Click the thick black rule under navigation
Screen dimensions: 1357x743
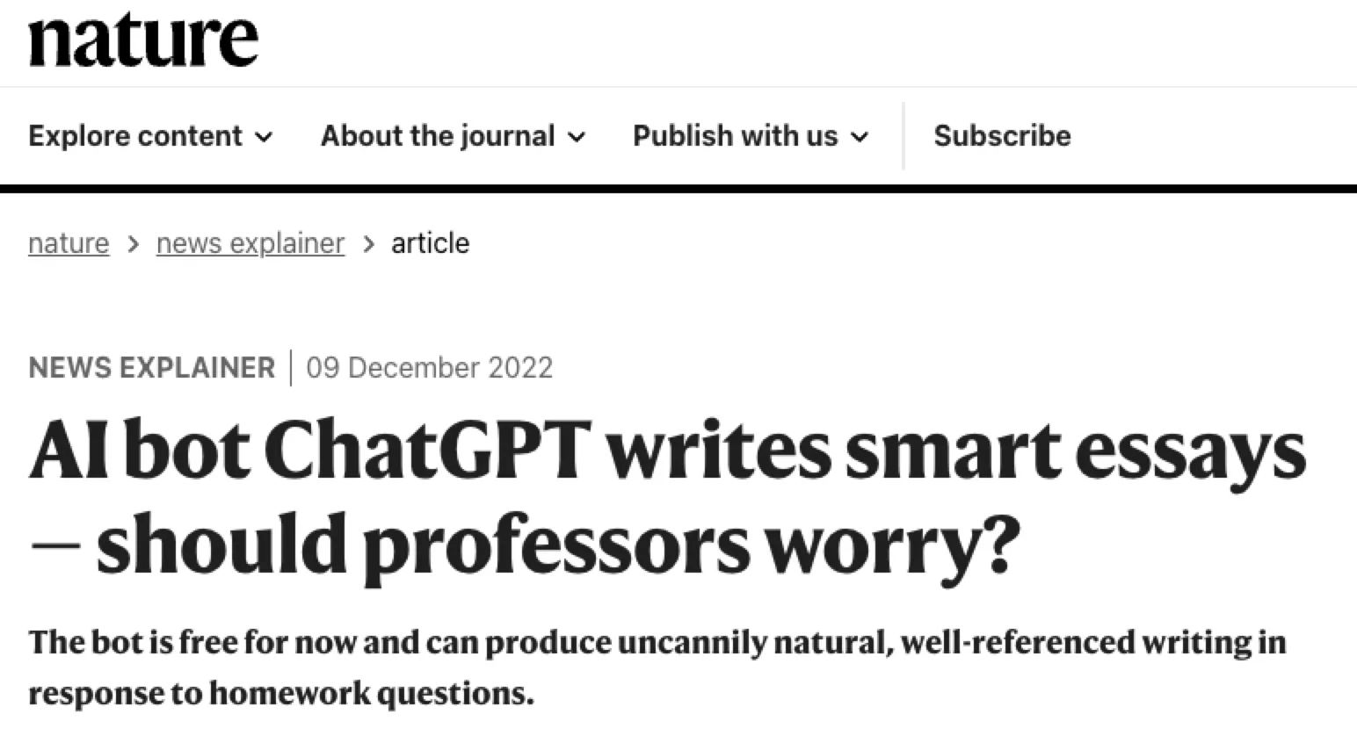pos(678,189)
